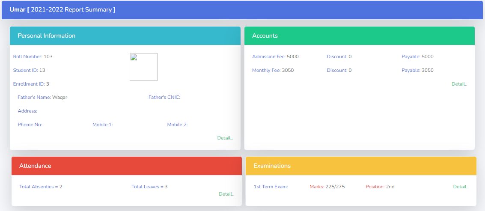Click the Marks 225/275 text
The height and width of the screenshot is (211, 485).
pyautogui.click(x=327, y=187)
